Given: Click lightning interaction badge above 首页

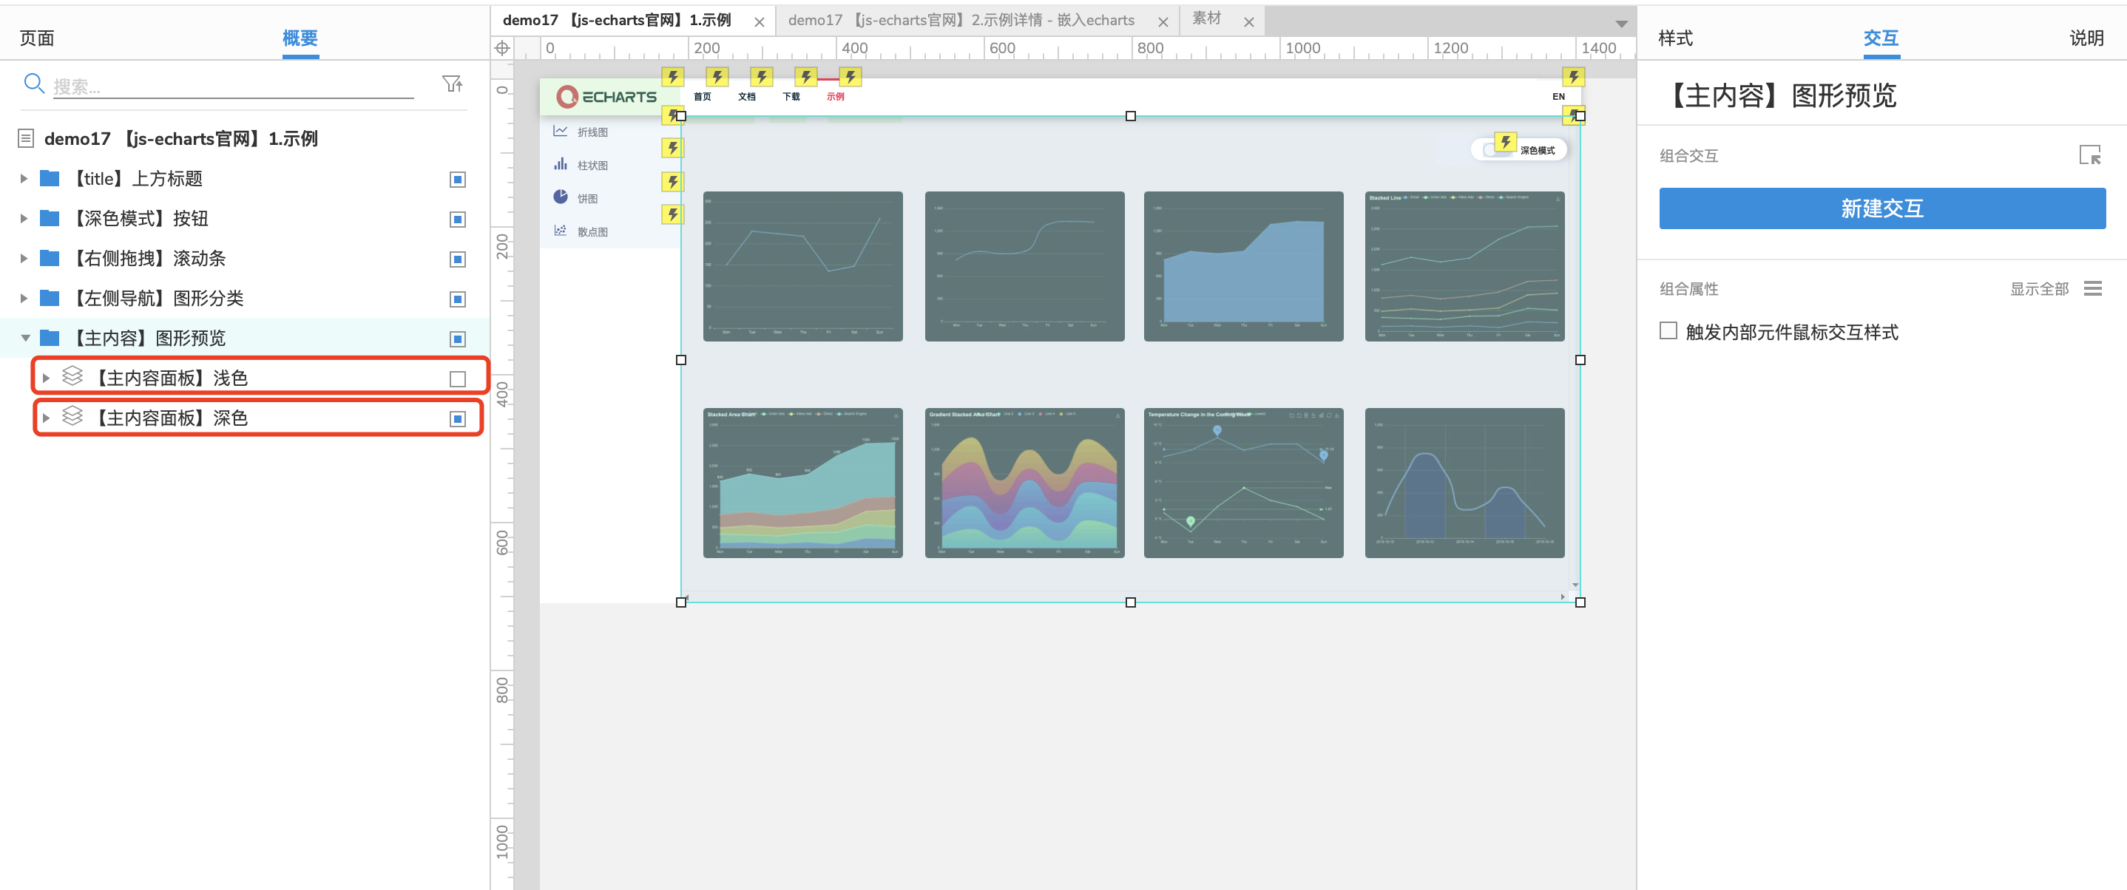Looking at the screenshot, I should coord(717,78).
